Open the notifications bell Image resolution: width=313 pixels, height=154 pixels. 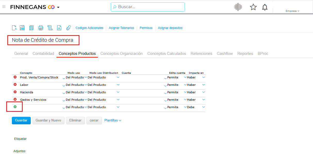pyautogui.click(x=265, y=7)
